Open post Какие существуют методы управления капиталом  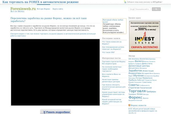(x=113, y=94)
